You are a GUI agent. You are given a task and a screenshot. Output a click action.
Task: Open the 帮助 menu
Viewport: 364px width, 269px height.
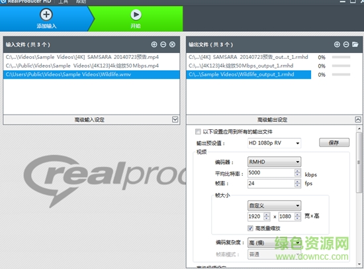tap(81, 1)
